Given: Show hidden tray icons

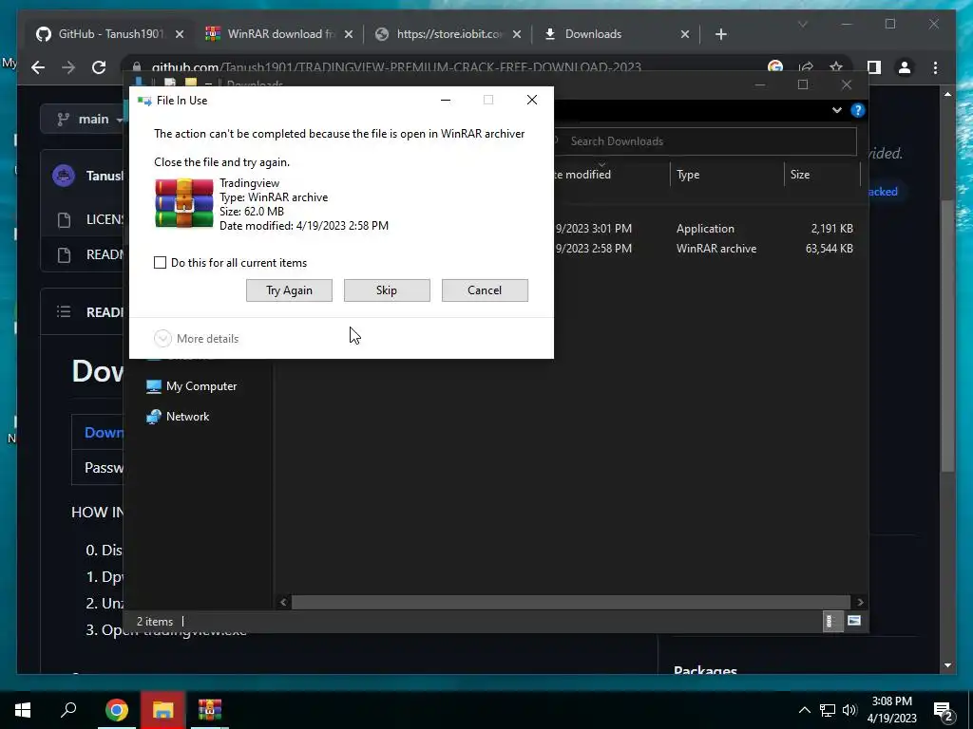Looking at the screenshot, I should (804, 710).
